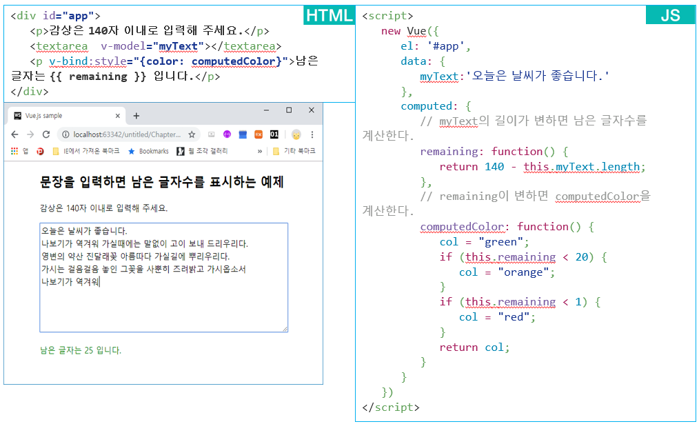Maximize the Chrome window
Screen dimensions: 699x424
coord(289,110)
